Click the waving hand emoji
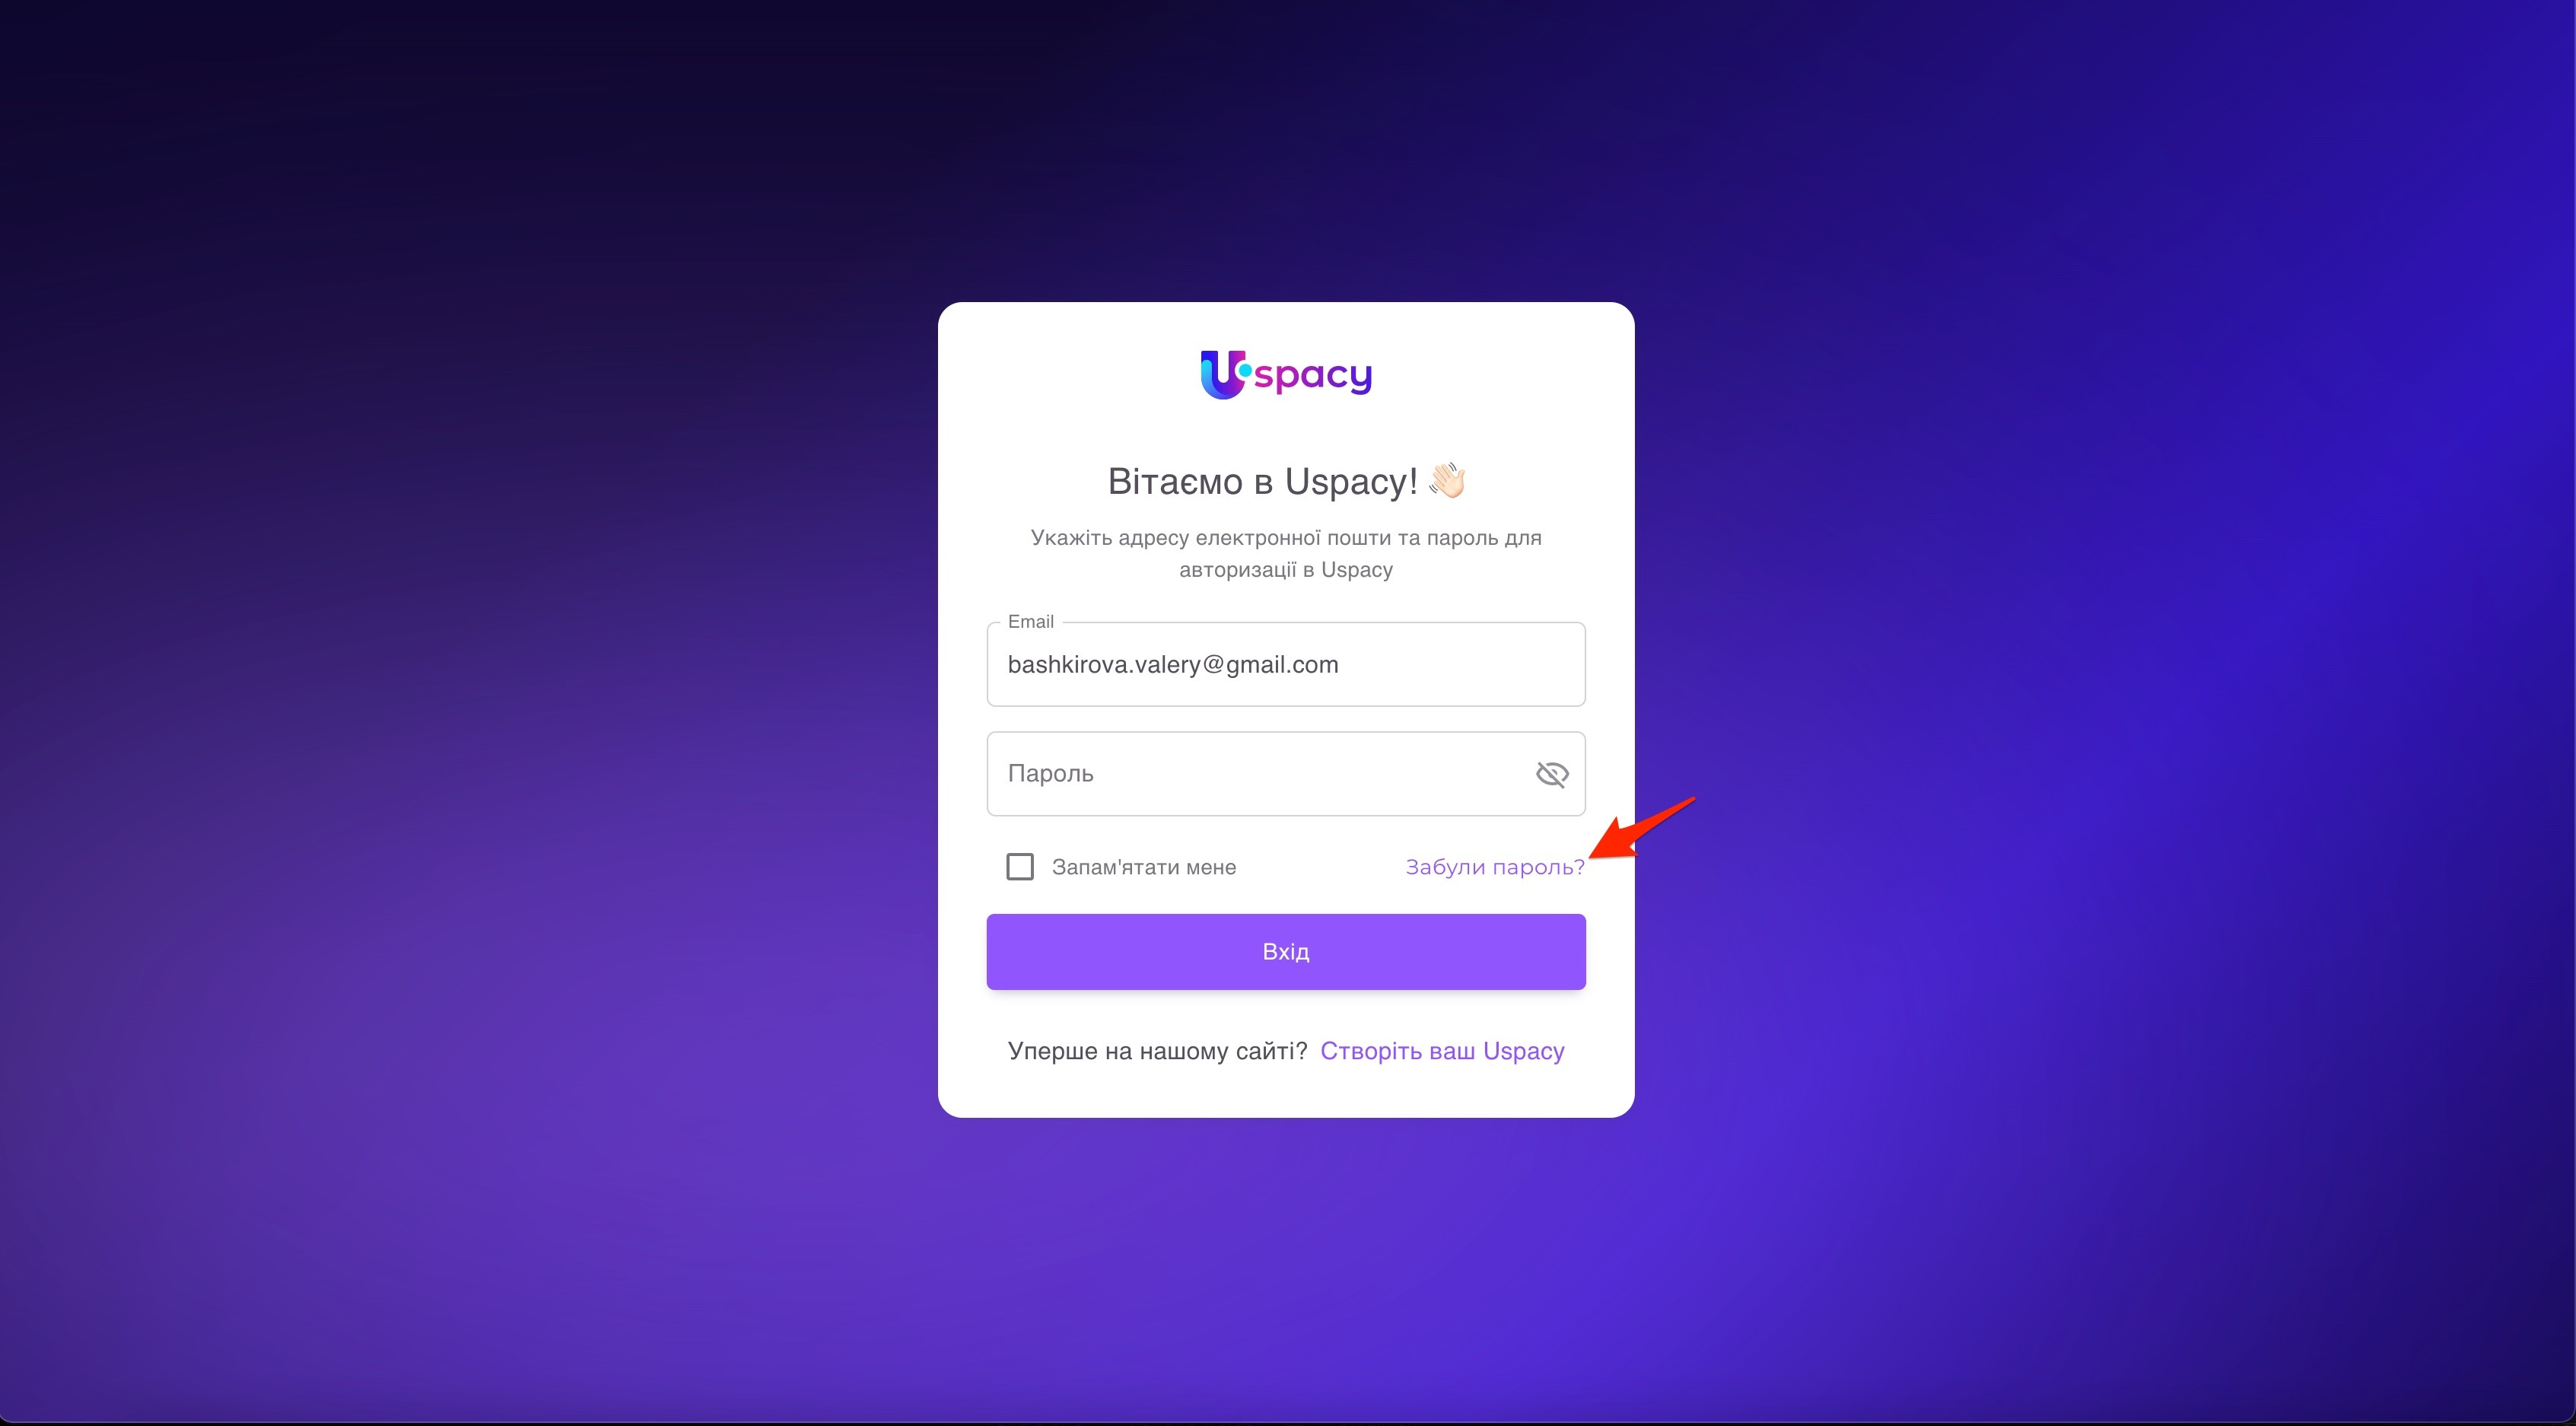Screen dimensions: 2576x1426 click(1447, 481)
